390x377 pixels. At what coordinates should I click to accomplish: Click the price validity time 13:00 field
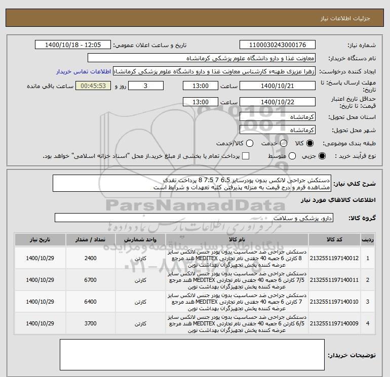pos(201,102)
